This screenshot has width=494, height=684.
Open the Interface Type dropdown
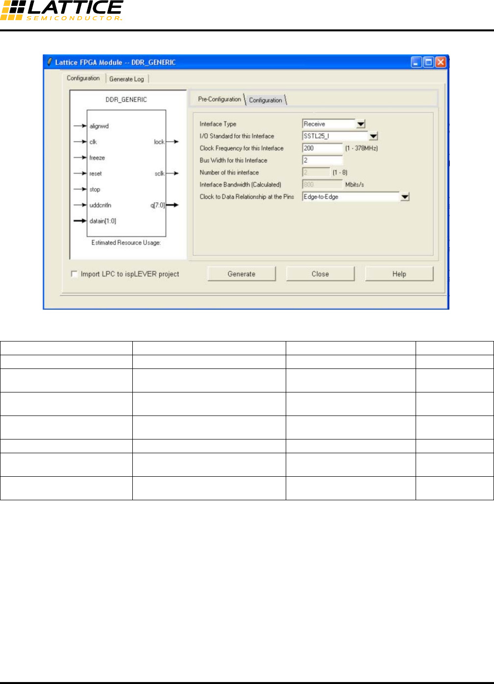[x=361, y=124]
